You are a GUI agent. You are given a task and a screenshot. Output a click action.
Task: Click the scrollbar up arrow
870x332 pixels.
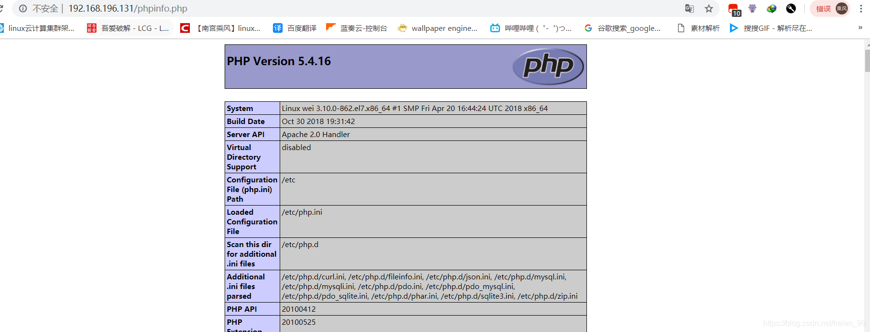[867, 44]
